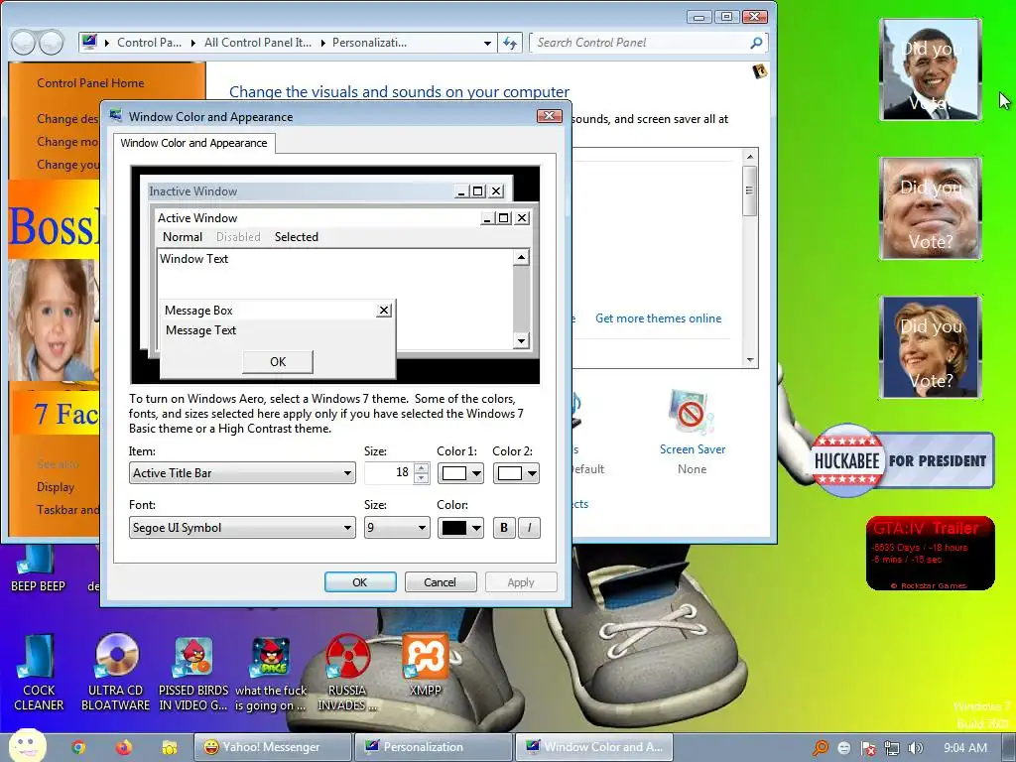Click the Action Center flag tray icon
The image size is (1016, 762).
click(867, 748)
